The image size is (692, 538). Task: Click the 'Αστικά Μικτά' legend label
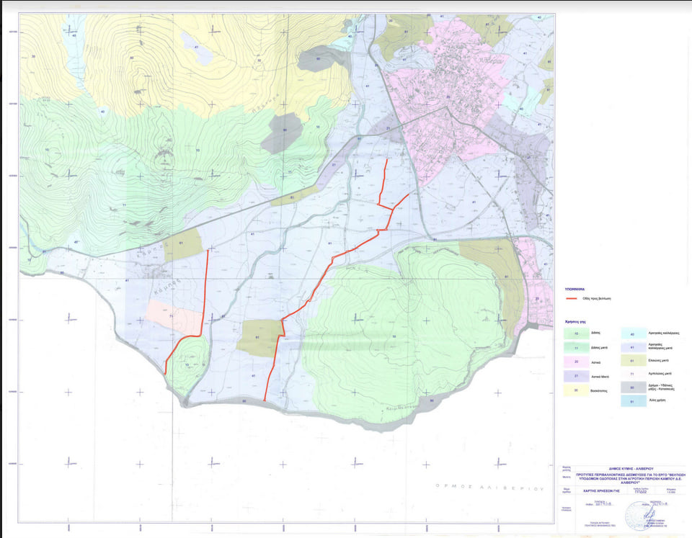(x=600, y=377)
